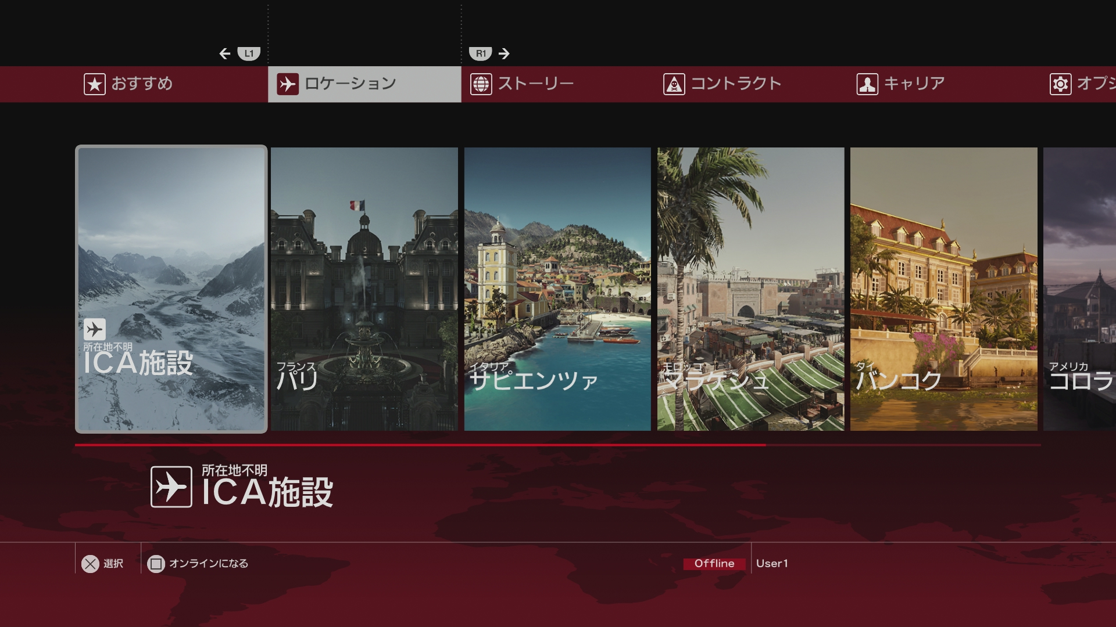
Task: Click the red horizontal scroll progress bar
Action: [x=420, y=445]
